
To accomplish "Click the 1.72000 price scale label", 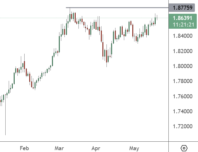I will point(182,126).
